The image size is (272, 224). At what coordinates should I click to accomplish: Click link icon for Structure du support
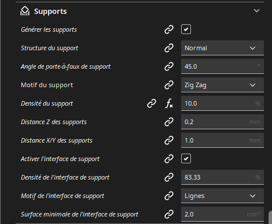coord(169,48)
